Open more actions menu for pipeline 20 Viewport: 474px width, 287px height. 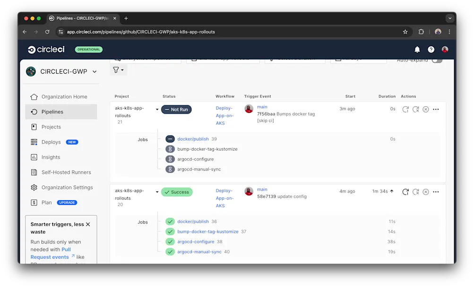point(436,192)
